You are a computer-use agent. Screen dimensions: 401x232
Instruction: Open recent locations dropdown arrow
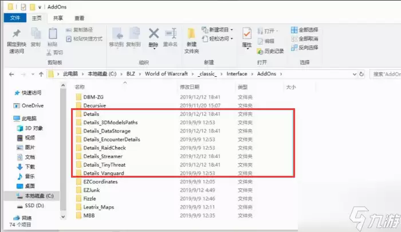[33, 74]
